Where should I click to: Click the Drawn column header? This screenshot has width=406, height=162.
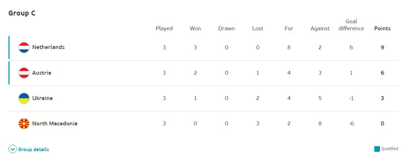(x=226, y=29)
